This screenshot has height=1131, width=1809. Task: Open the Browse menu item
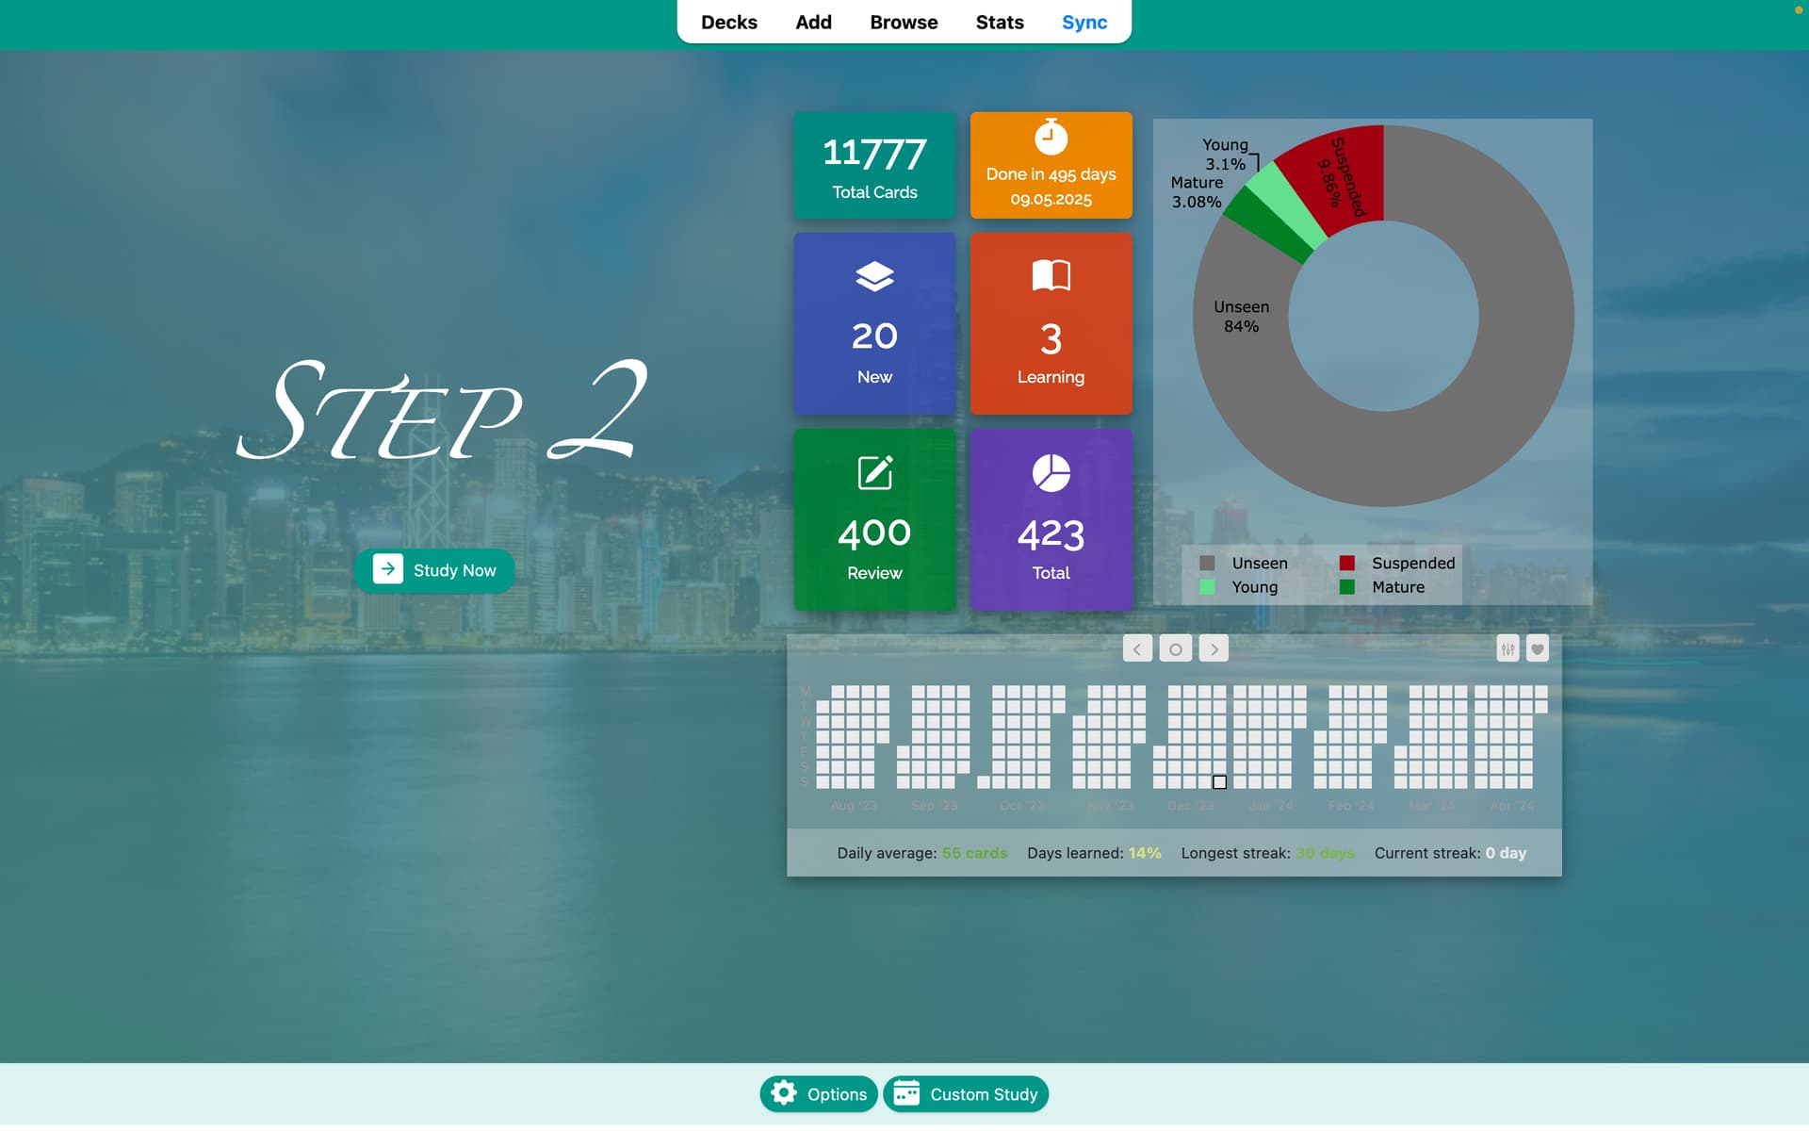pos(904,22)
